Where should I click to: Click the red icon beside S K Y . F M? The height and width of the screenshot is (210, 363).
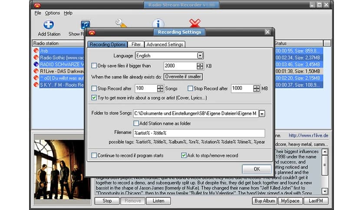click(x=36, y=85)
